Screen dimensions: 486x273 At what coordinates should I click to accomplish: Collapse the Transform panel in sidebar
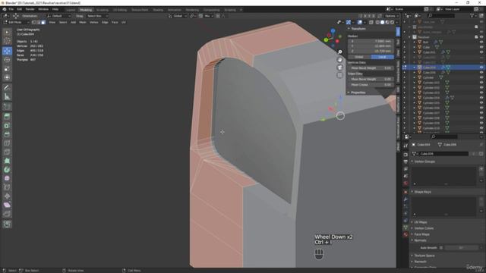[358, 29]
